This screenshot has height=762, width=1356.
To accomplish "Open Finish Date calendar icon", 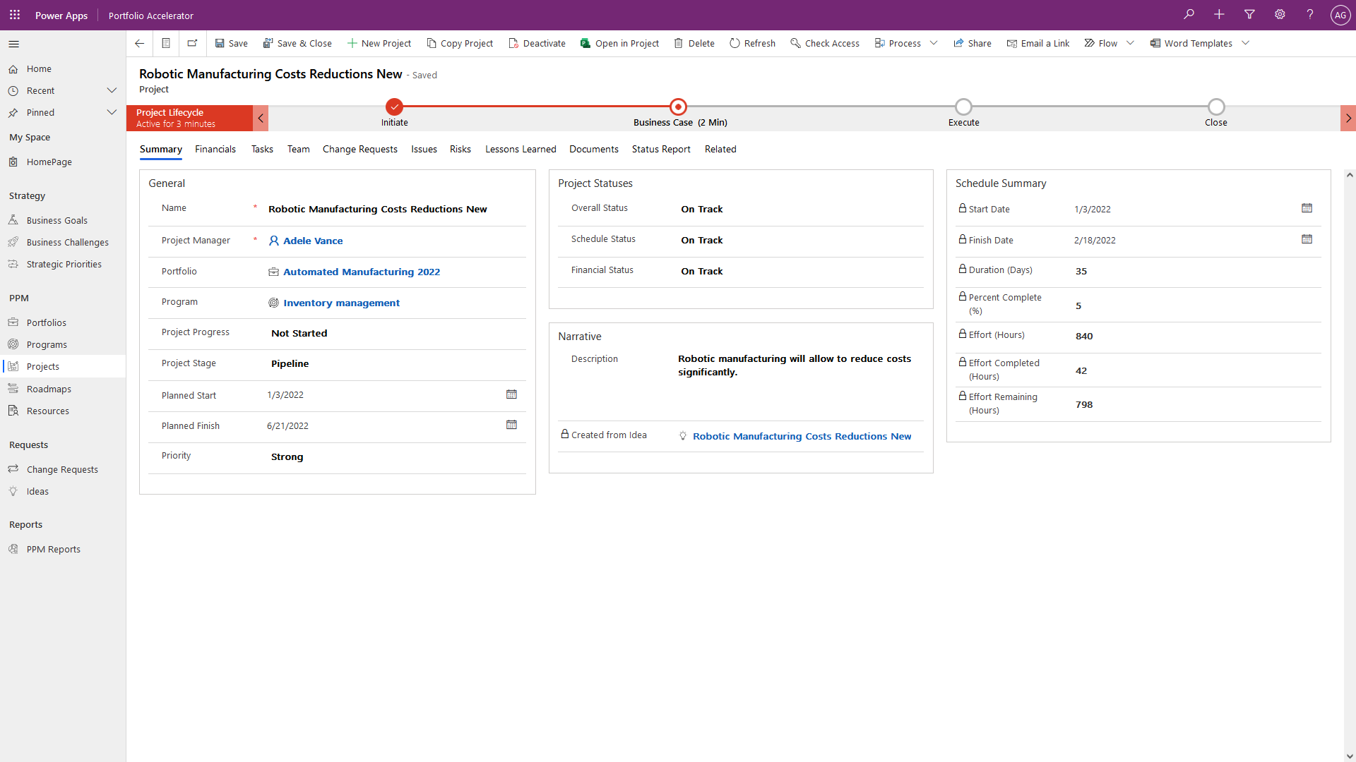I will tap(1307, 239).
